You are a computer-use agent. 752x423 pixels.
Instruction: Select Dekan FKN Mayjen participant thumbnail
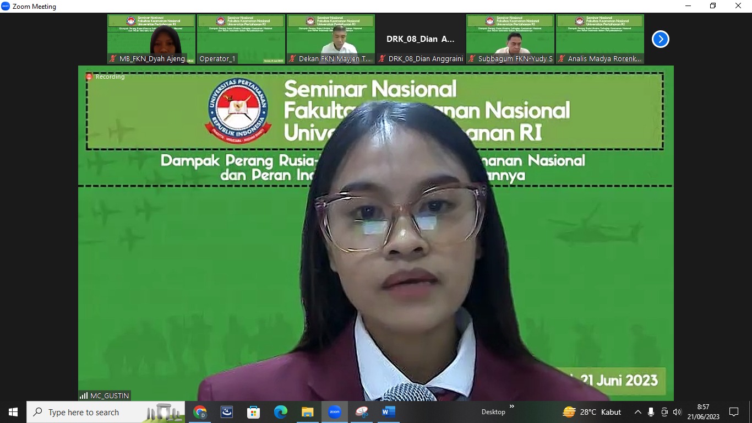tap(331, 39)
